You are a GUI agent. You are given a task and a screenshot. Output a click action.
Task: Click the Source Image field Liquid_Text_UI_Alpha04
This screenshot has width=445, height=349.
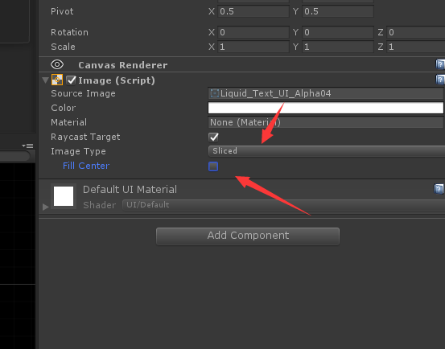[x=326, y=93]
